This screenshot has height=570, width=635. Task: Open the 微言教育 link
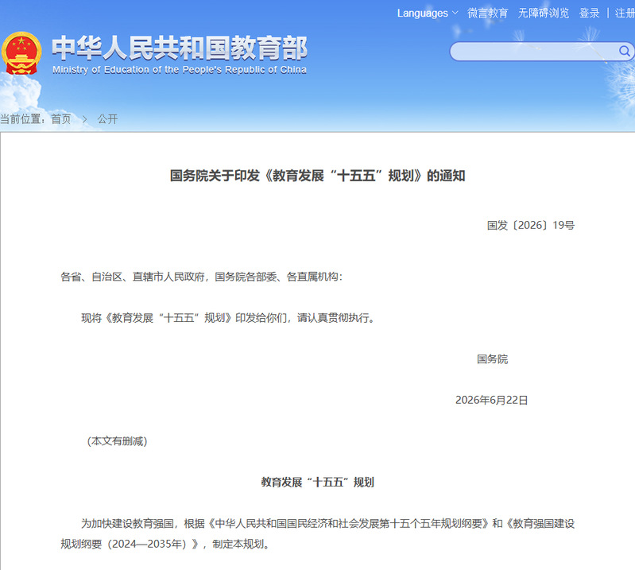[488, 13]
